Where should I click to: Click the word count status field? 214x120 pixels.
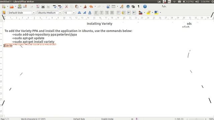pyautogui.click(x=33, y=119)
